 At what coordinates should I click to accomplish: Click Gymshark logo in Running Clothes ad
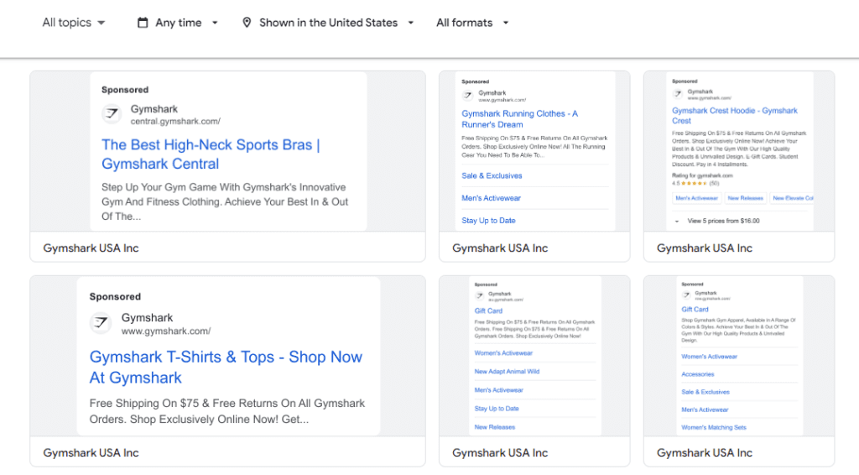coord(467,96)
